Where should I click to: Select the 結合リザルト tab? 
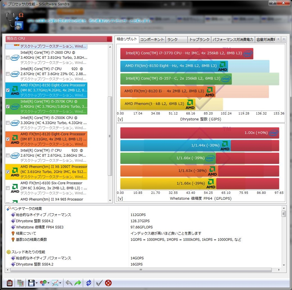(127, 39)
